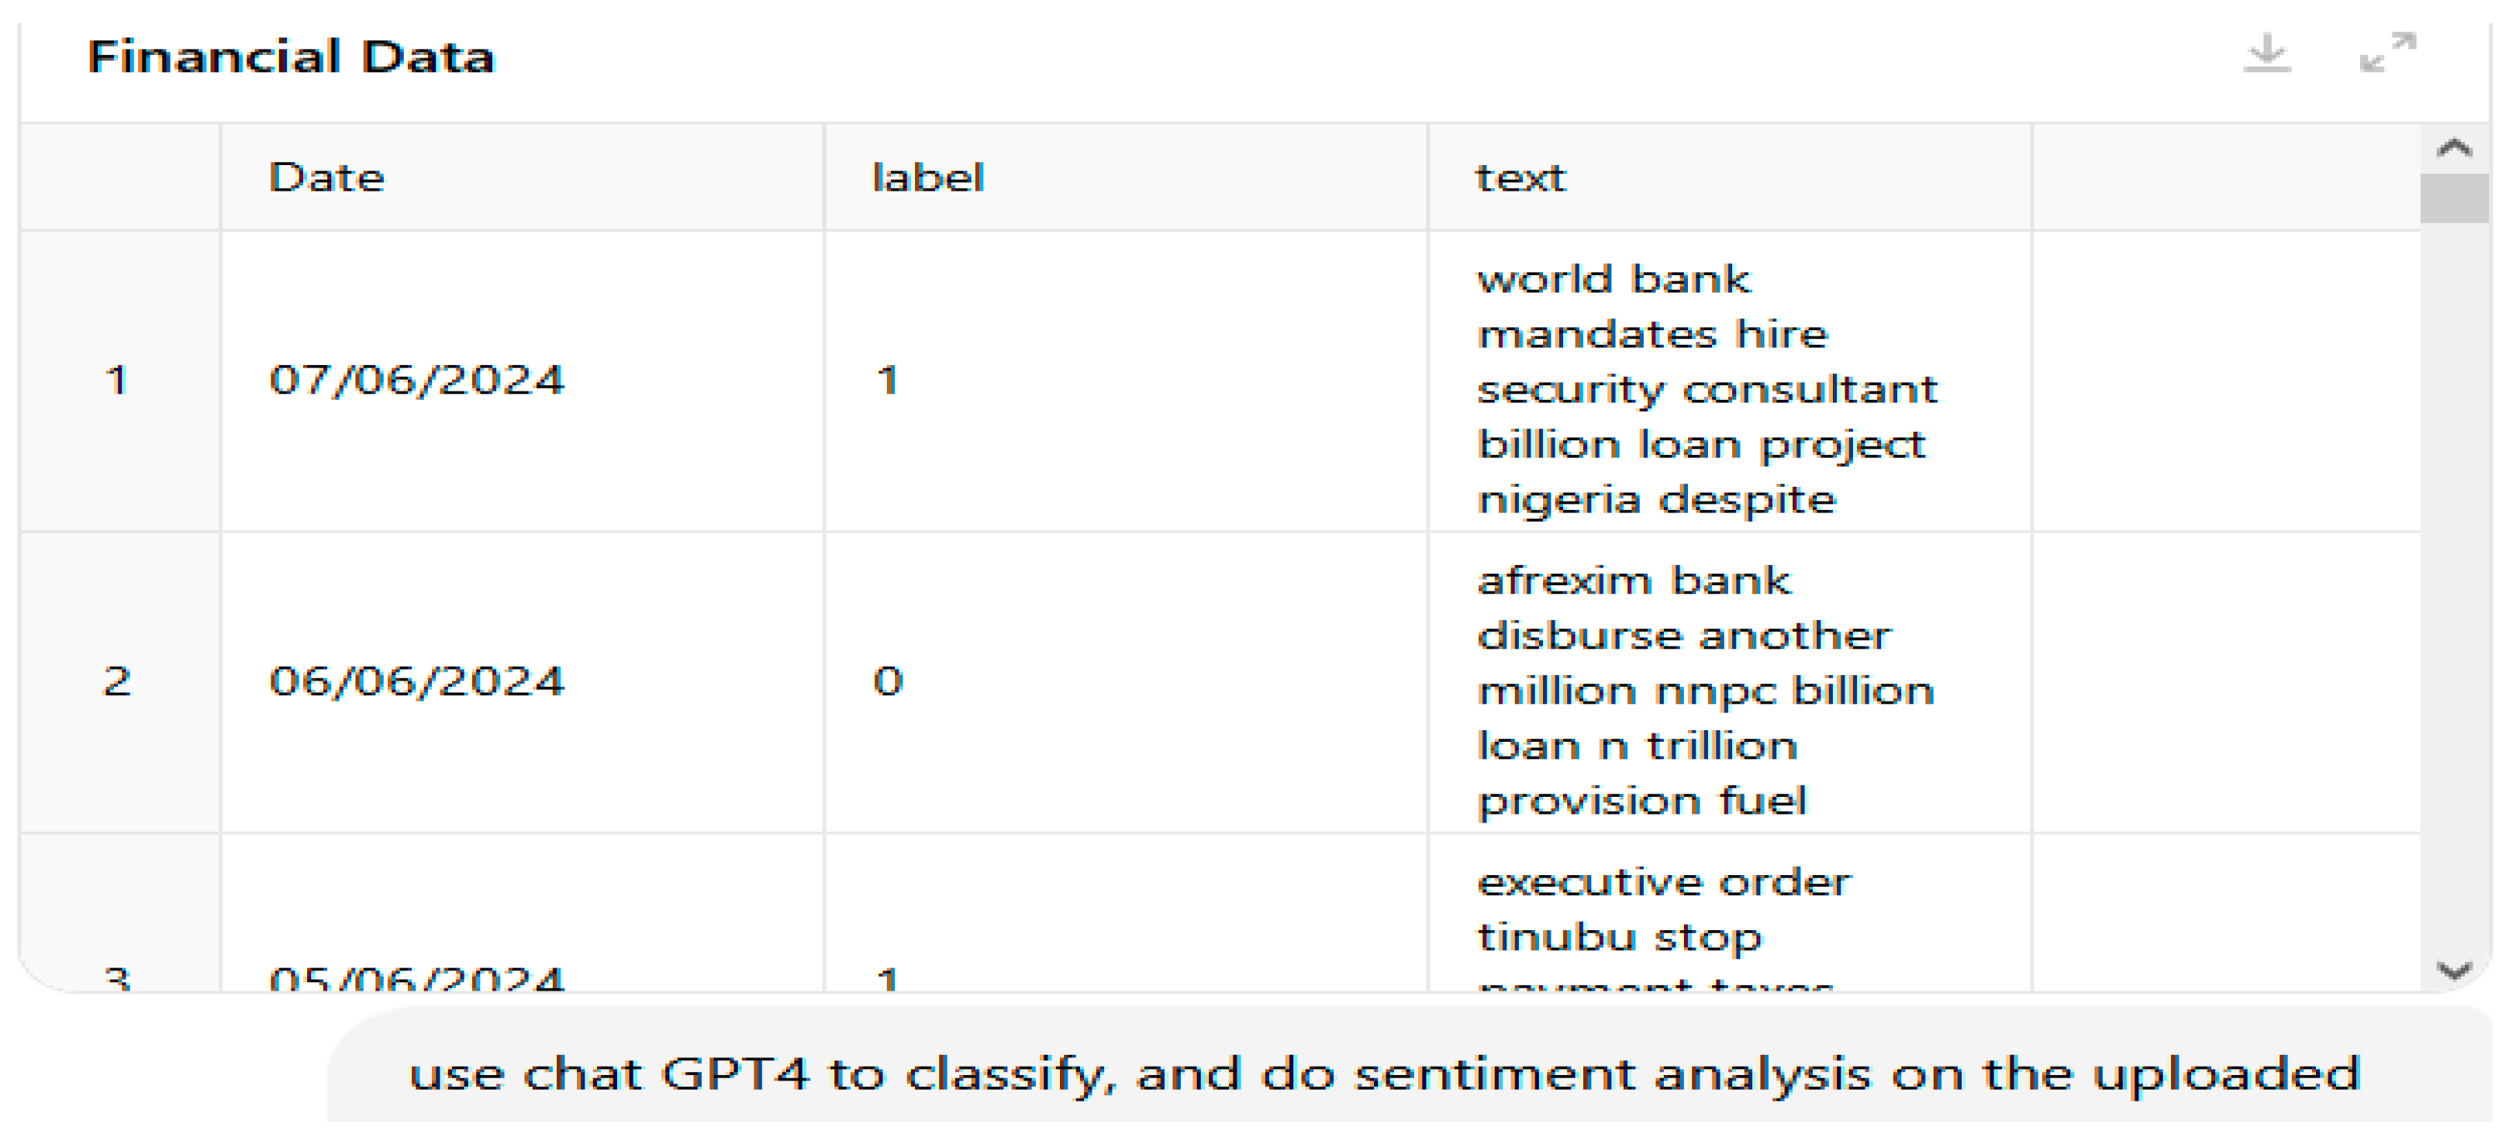
Task: Click the empty fourth column header
Action: click(x=2225, y=178)
